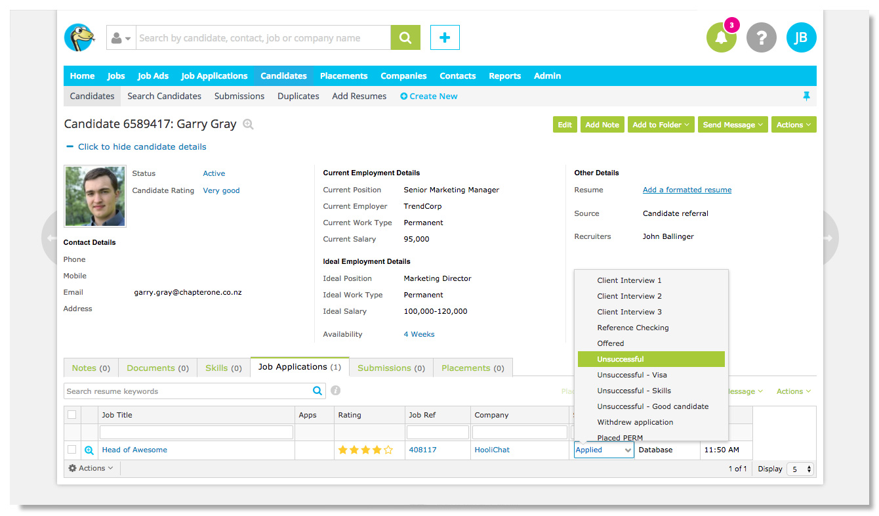The height and width of the screenshot is (516, 879).
Task: Open the help question mark icon
Action: 762,37
